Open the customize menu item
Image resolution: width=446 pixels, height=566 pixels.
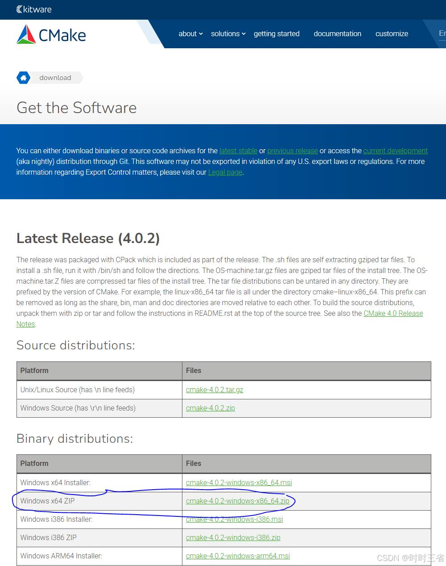pos(392,34)
